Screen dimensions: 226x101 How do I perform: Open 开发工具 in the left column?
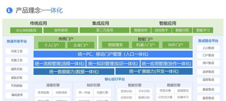coord(17,51)
